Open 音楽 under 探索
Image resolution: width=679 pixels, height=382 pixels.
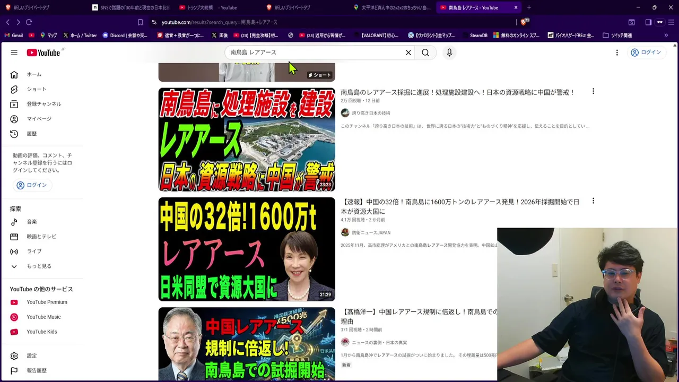31,222
